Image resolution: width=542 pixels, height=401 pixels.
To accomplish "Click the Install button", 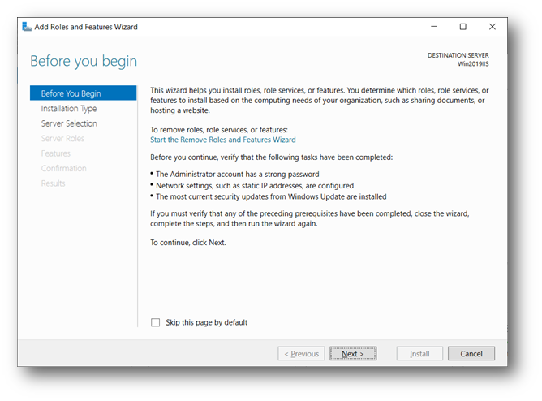I will 419,354.
